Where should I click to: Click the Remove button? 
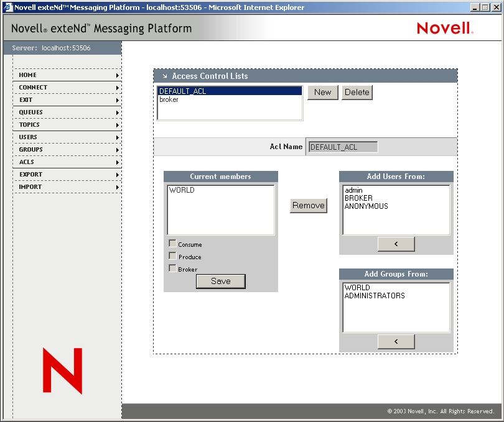click(x=309, y=206)
